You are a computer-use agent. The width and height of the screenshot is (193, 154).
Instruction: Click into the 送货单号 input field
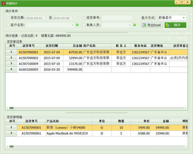coord(117,18)
